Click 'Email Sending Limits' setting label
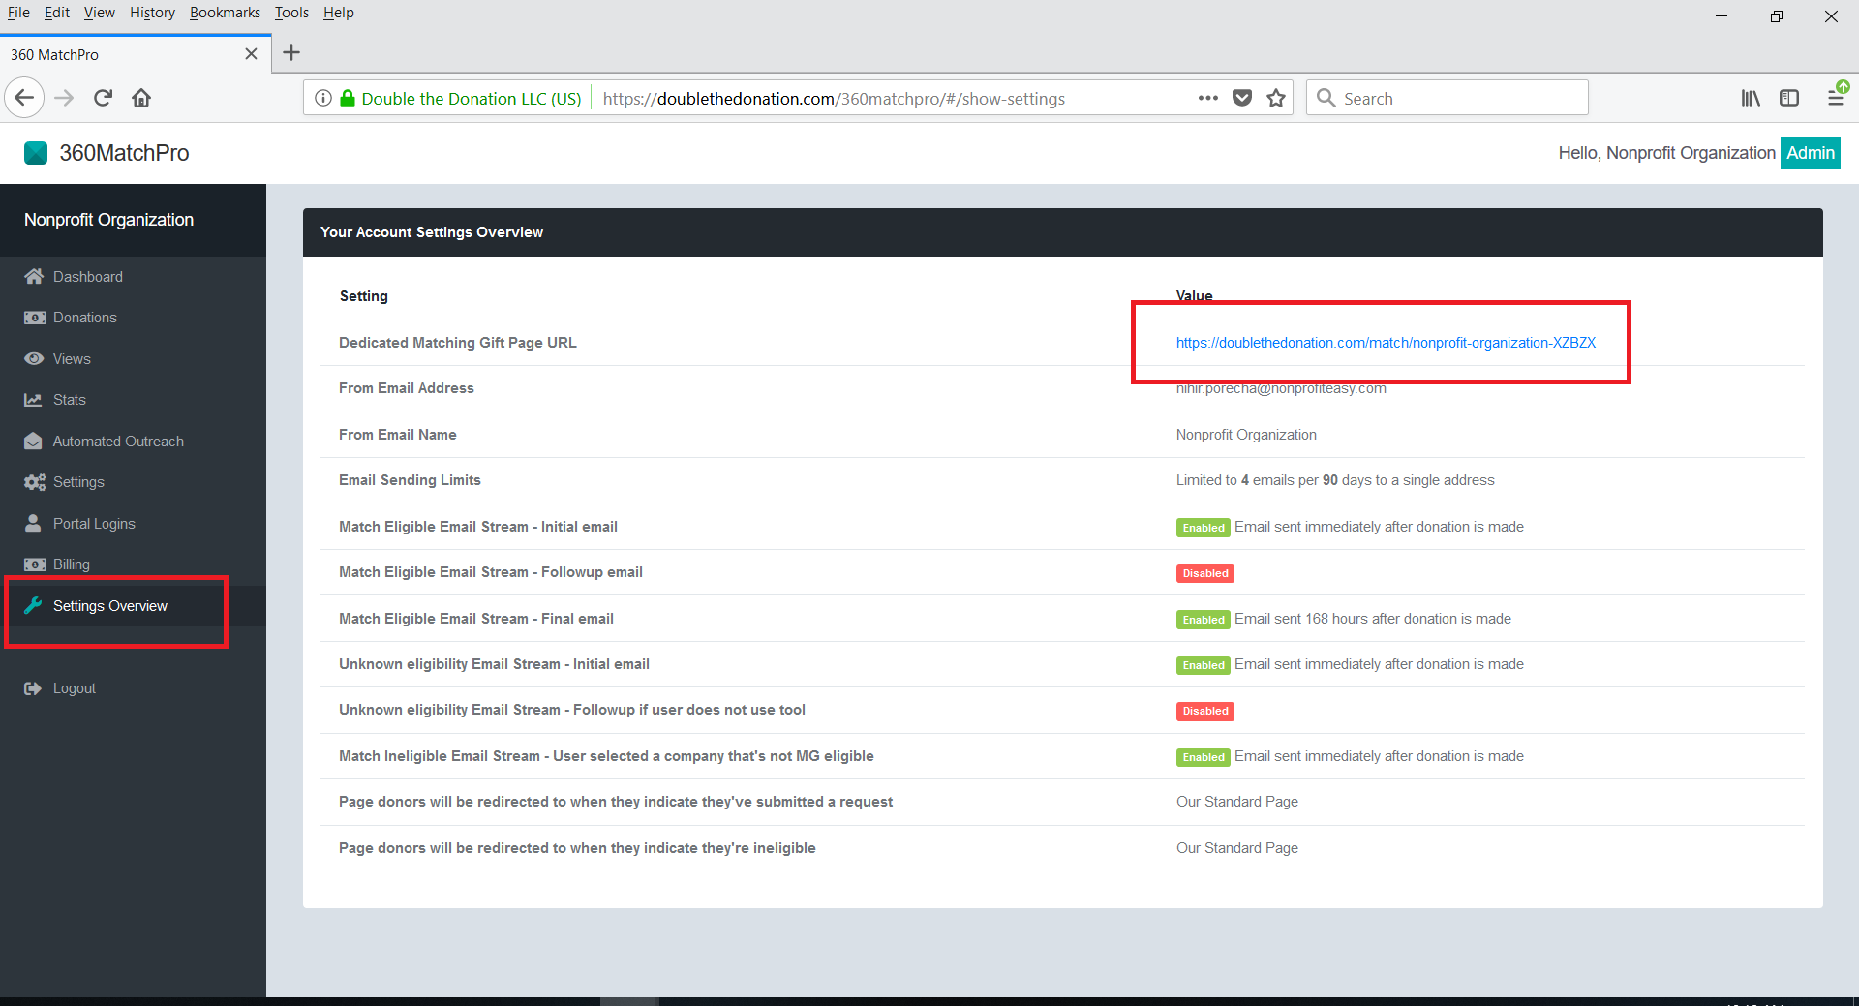The height and width of the screenshot is (1006, 1859). [410, 480]
